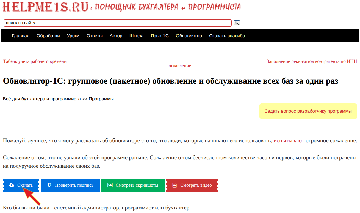Viewport: 360px width, 213px height.
Task: Open the Школа menu item
Action: (137, 36)
